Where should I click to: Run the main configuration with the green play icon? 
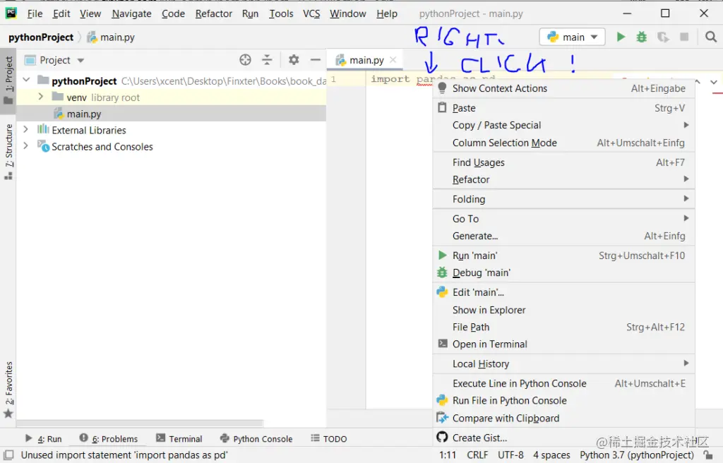pyautogui.click(x=620, y=37)
